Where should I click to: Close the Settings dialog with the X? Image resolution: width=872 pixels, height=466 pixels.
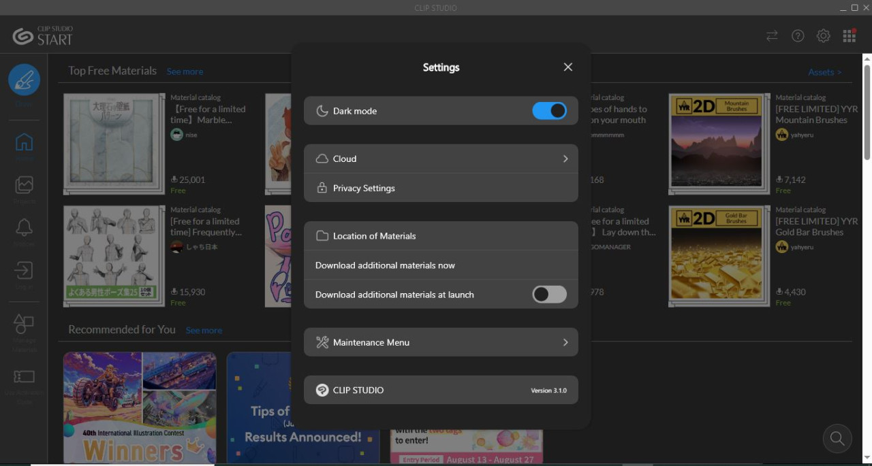point(568,67)
